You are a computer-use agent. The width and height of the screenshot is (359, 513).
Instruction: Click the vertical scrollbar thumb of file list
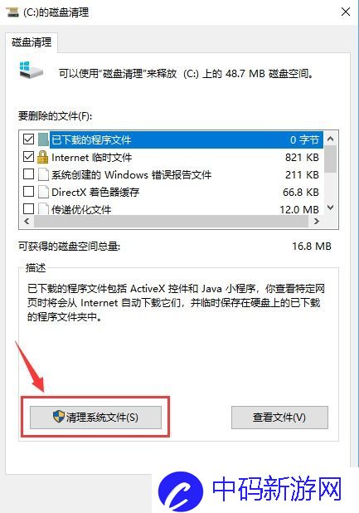pyautogui.click(x=330, y=159)
